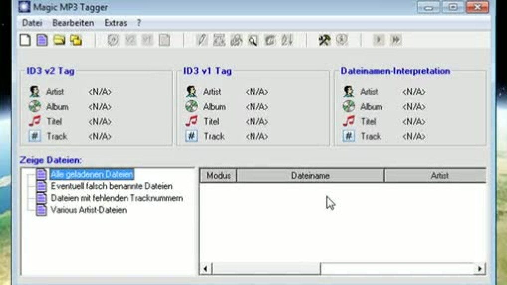Open the Bearbeiten menu
Image resolution: width=507 pixels, height=285 pixels.
coord(73,23)
